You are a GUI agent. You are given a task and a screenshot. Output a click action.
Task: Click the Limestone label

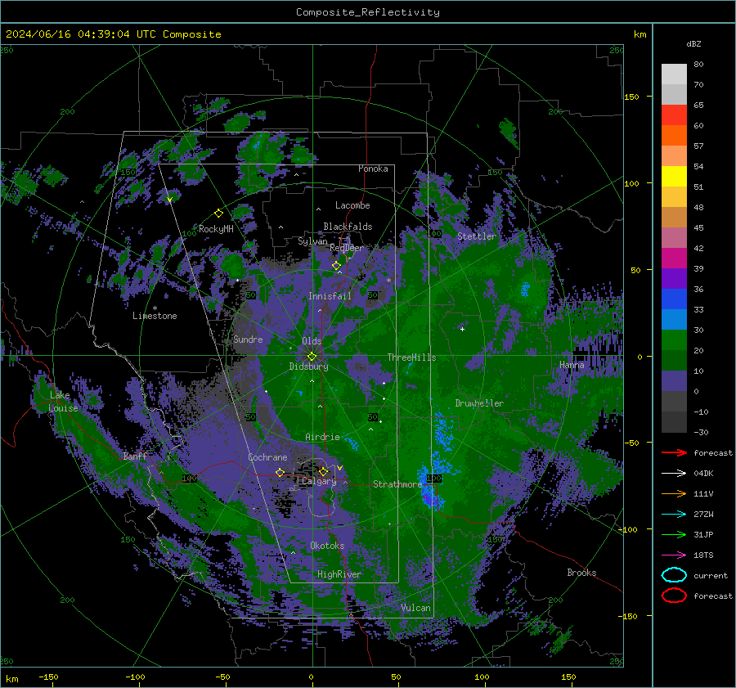155,316
